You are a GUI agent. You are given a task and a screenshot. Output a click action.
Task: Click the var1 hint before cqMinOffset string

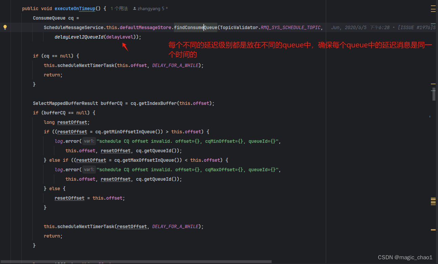tap(89, 141)
